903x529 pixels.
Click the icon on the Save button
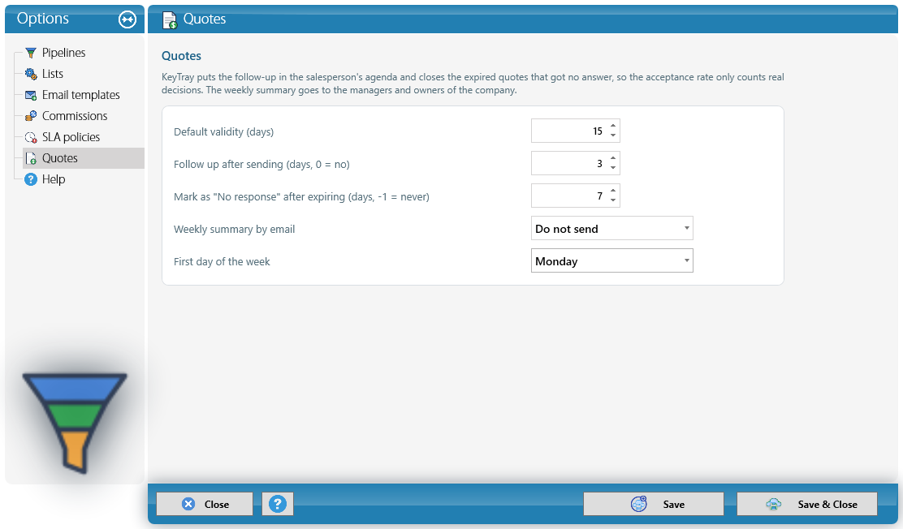(x=638, y=504)
